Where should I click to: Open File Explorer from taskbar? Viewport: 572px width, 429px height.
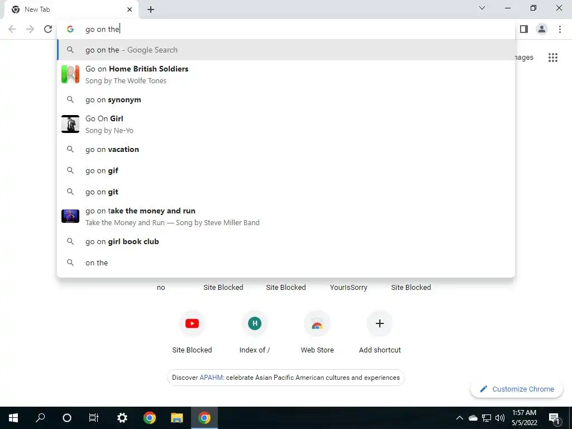(x=177, y=418)
